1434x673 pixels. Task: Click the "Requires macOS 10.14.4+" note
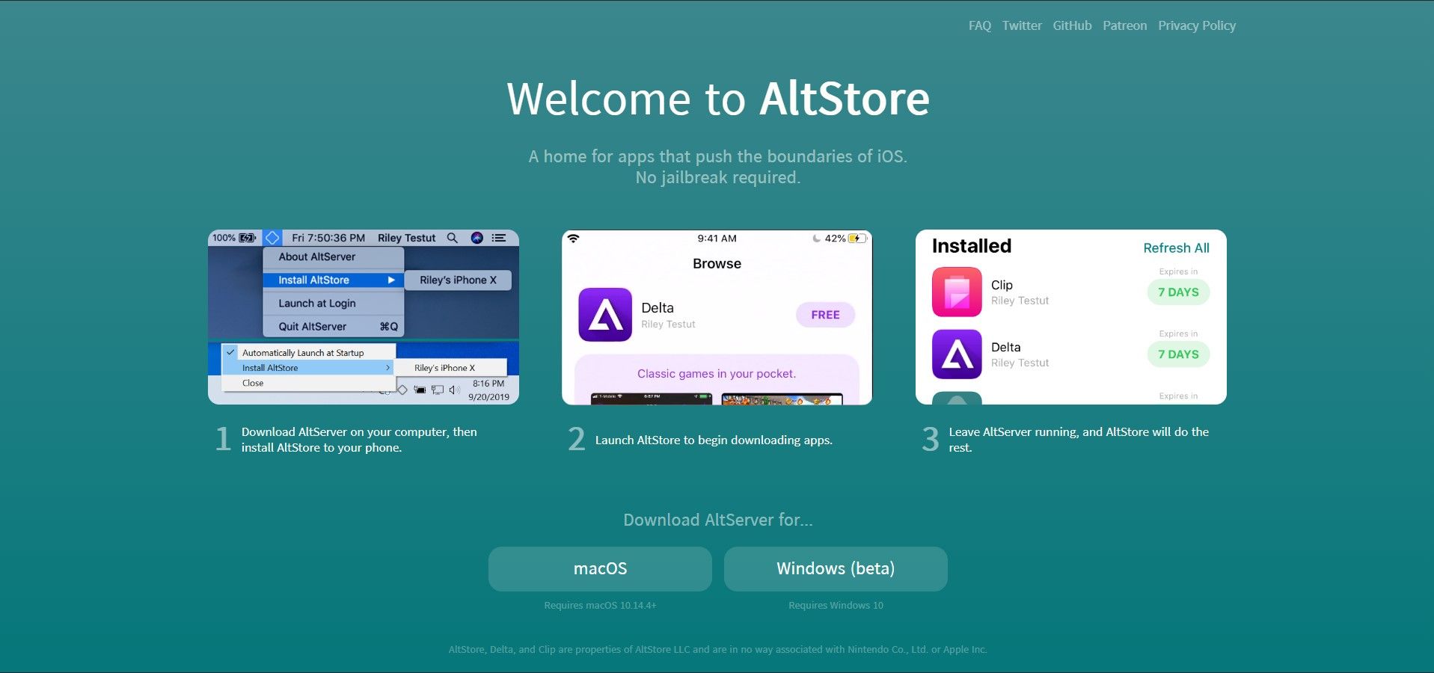click(600, 606)
